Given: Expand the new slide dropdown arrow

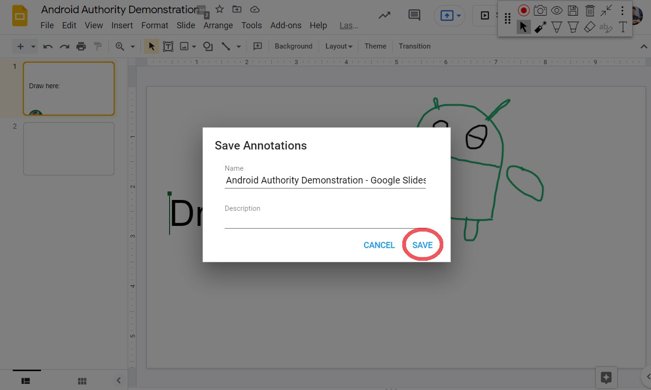Looking at the screenshot, I should (x=33, y=46).
